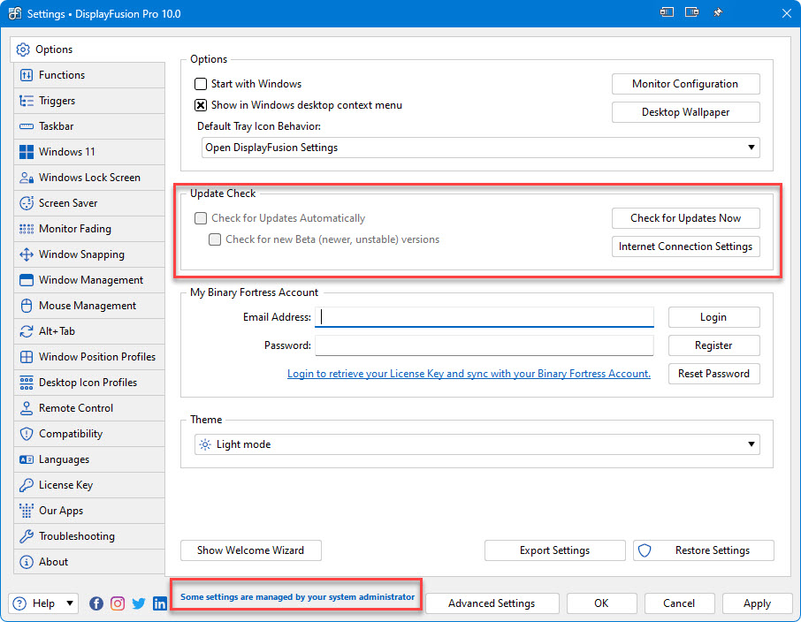The height and width of the screenshot is (622, 801).
Task: Open the Instagram icon link
Action: coord(118,603)
